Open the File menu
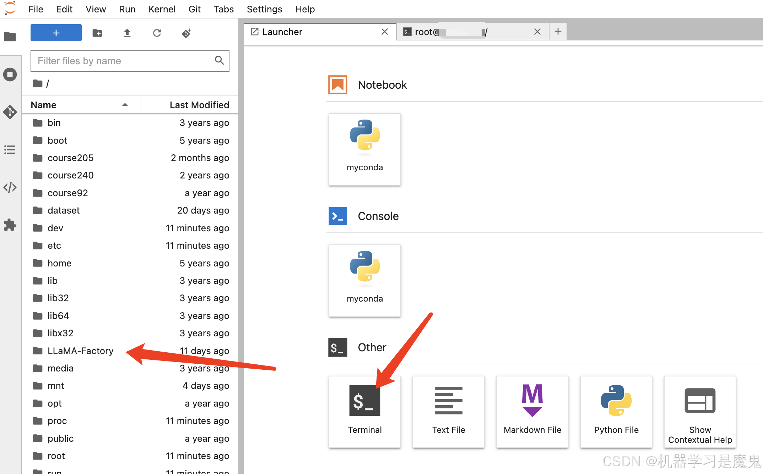The image size is (763, 474). coord(36,9)
